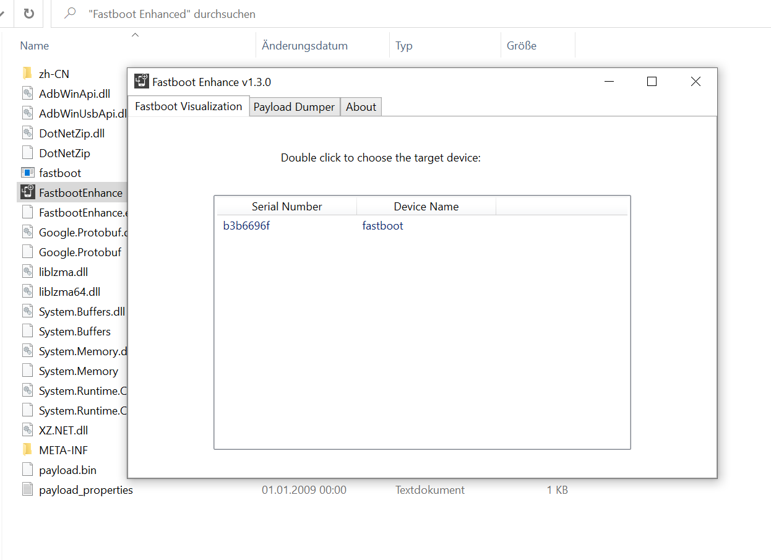Click the Explorer refresh button

(x=28, y=14)
